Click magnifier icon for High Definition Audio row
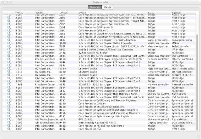Viewport: 201px width, 139px height. pos(9,94)
